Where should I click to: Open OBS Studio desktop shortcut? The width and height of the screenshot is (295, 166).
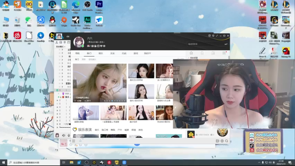pyautogui.click(x=87, y=6)
